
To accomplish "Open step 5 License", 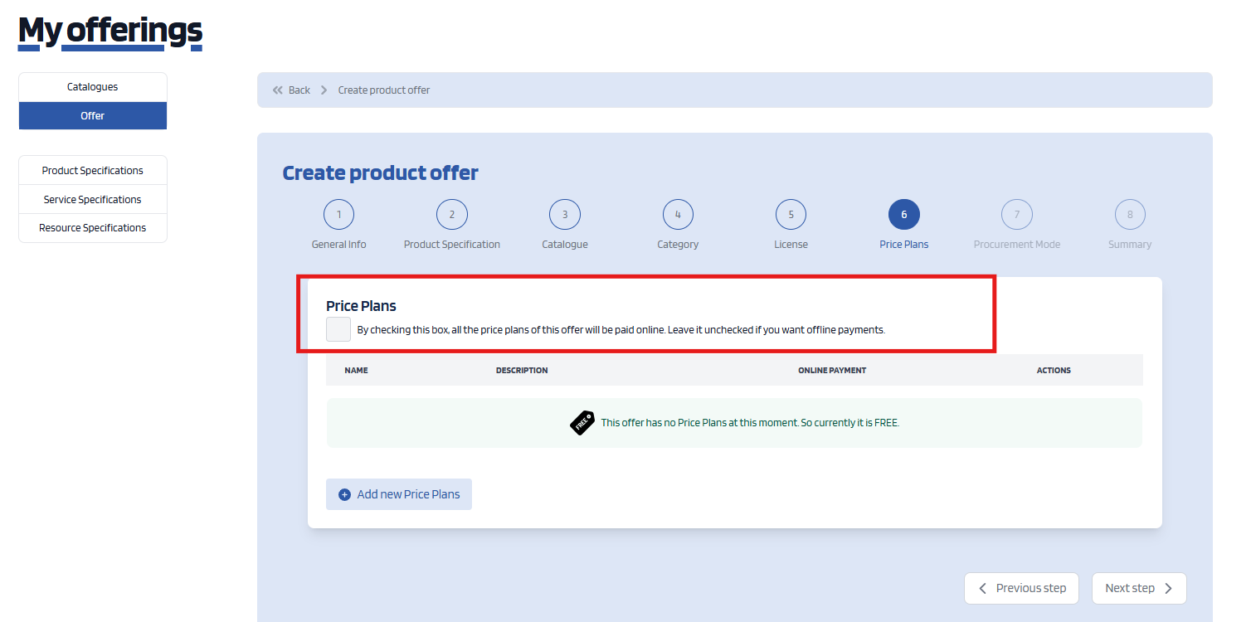I will tap(791, 215).
